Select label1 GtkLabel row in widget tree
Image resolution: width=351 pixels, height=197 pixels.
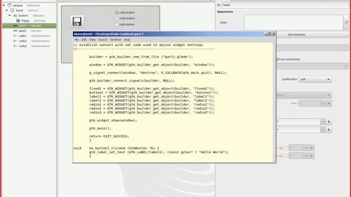click(x=29, y=26)
